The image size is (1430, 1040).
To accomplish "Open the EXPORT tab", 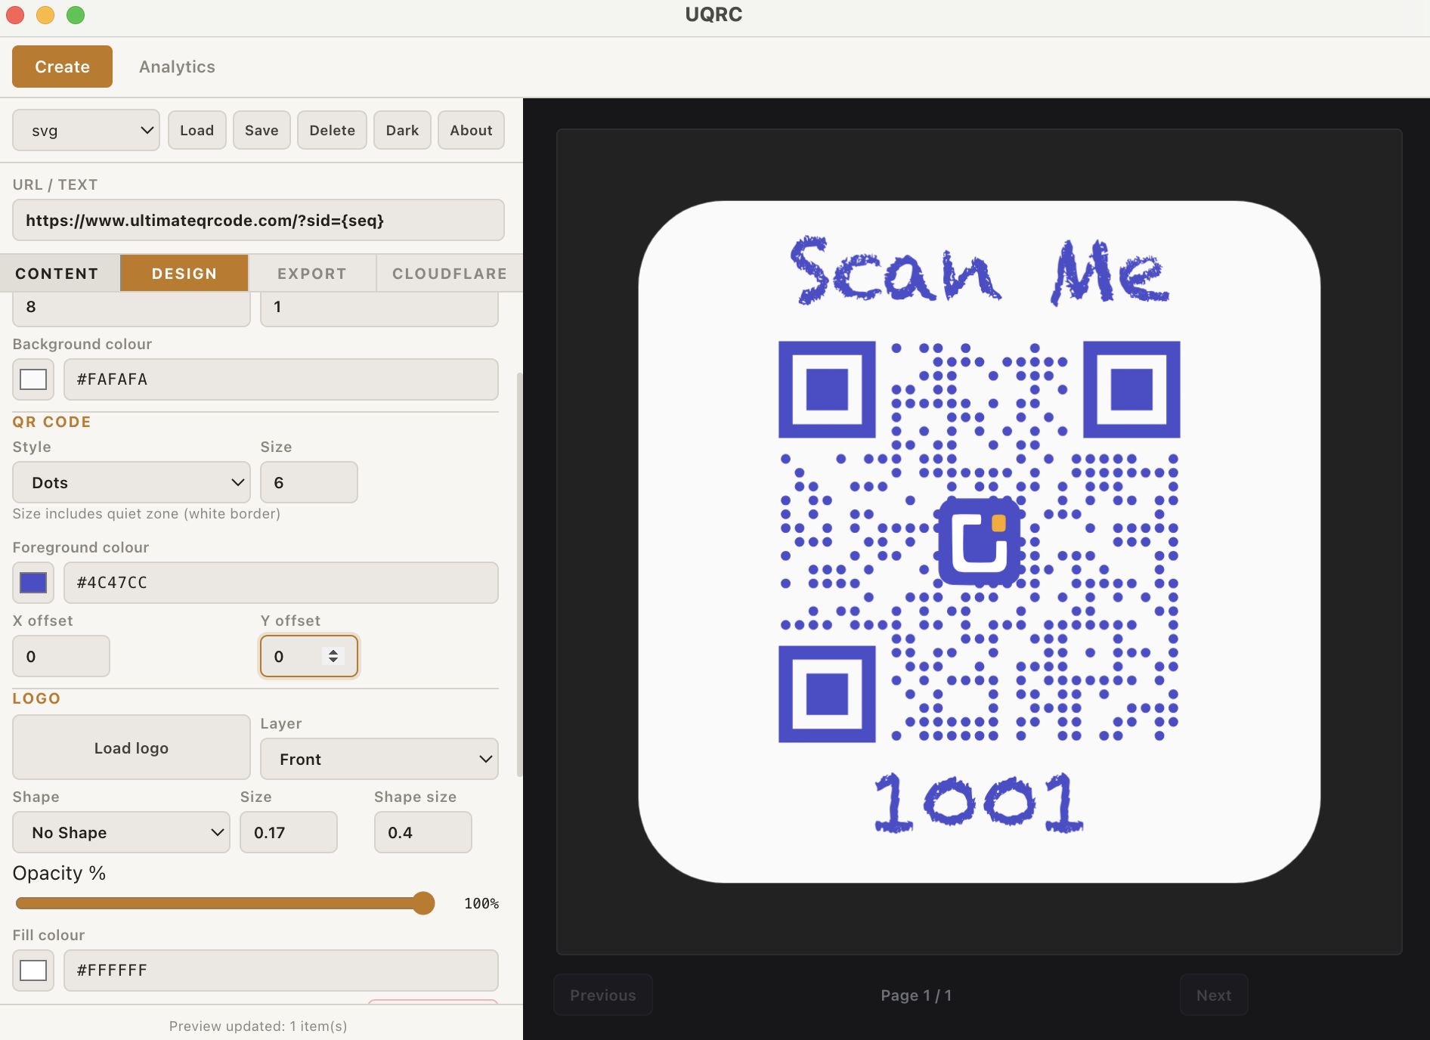I will click(x=312, y=274).
